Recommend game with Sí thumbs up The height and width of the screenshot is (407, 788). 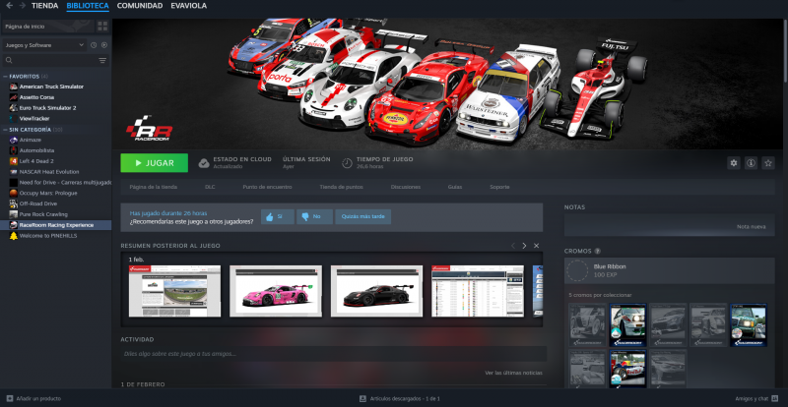coord(278,217)
